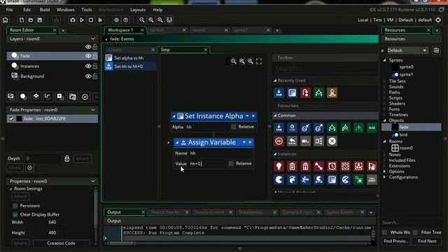The height and width of the screenshot is (252, 448).
Task: Clean the build with the broom icon
Action: point(100,20)
